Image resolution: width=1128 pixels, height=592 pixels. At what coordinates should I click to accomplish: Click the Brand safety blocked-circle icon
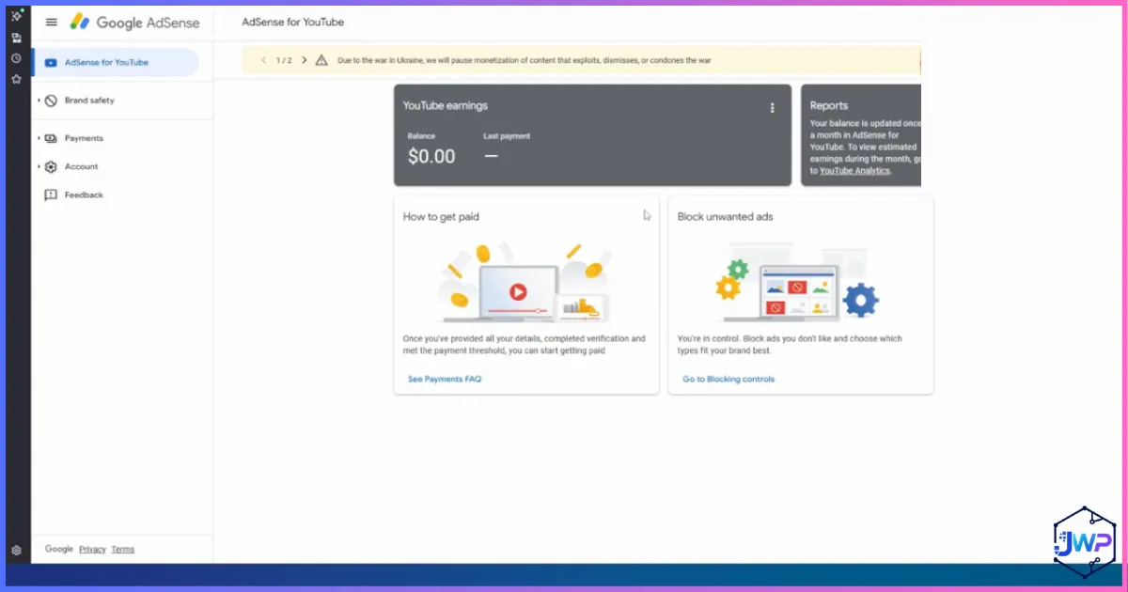click(51, 101)
